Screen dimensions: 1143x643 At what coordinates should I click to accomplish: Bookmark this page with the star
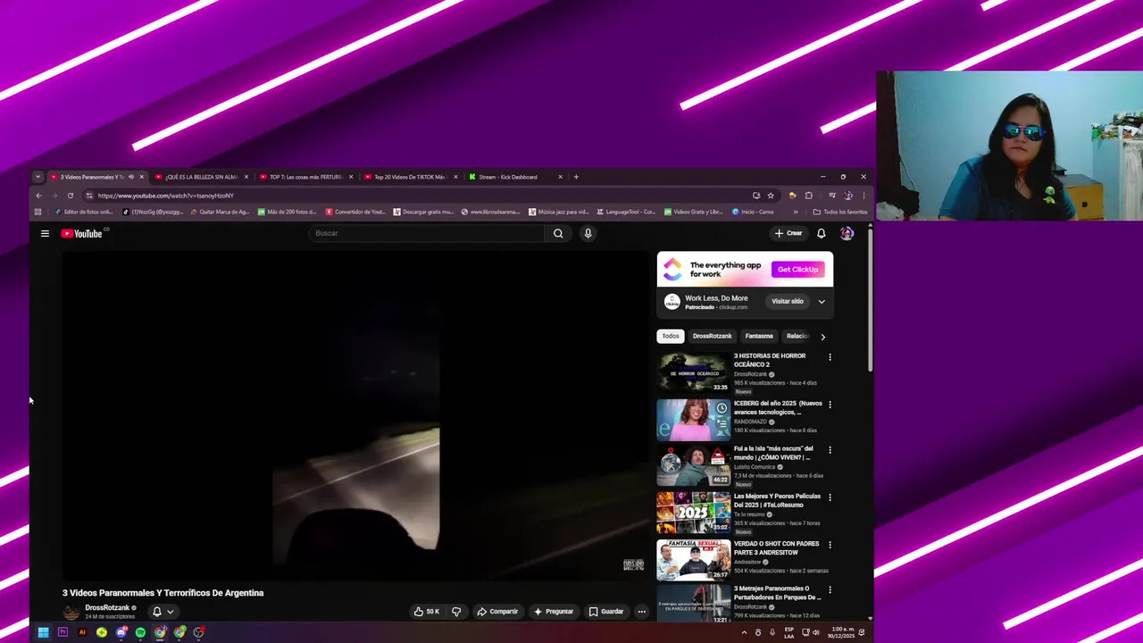coord(771,196)
